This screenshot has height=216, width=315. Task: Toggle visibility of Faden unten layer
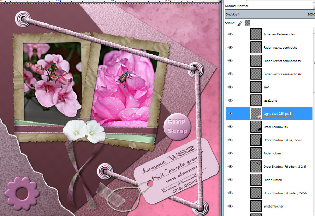click(x=230, y=180)
